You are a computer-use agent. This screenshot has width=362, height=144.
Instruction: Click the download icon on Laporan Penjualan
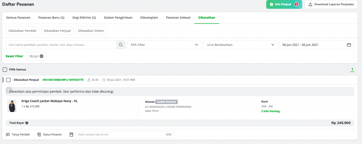pyautogui.click(x=310, y=4)
